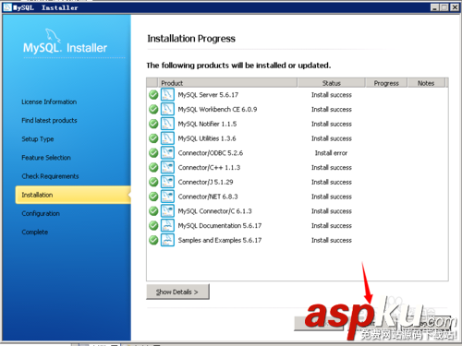Click 'Install success' status for Connector/NET
Viewport: 462px width, 346px height.
click(x=332, y=197)
